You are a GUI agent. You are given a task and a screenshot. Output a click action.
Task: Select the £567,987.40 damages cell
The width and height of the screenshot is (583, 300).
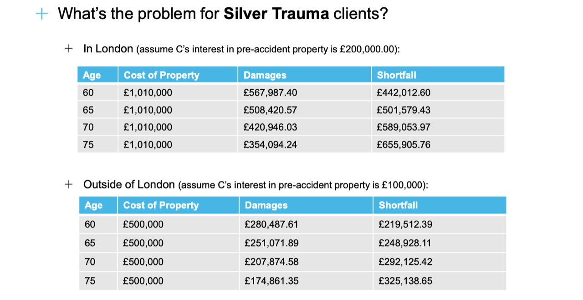click(270, 93)
